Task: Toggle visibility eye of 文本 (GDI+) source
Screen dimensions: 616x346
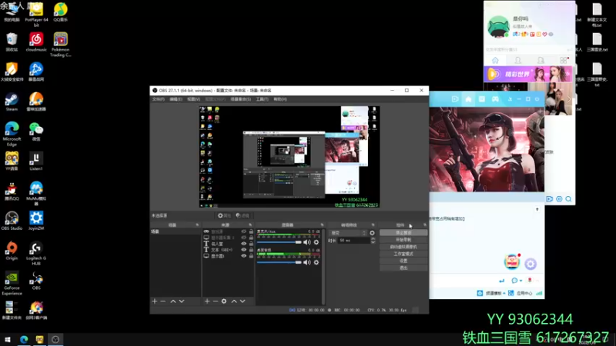Action: [243, 250]
